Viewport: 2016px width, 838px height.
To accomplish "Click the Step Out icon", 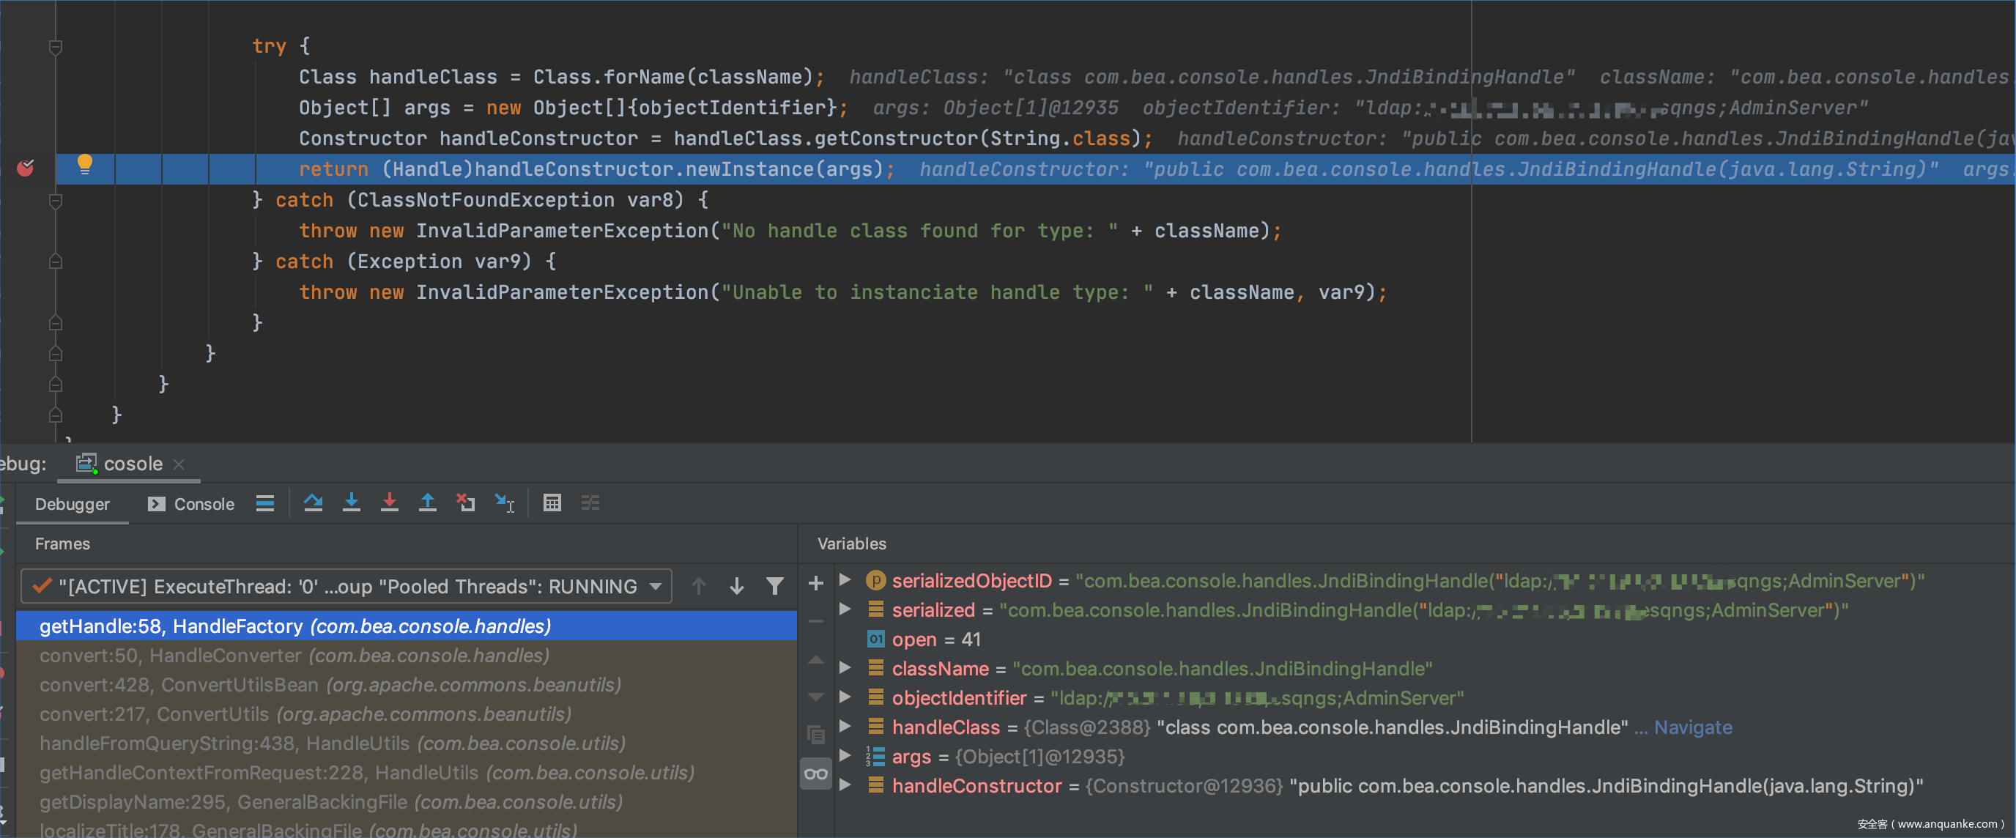I will 427,503.
